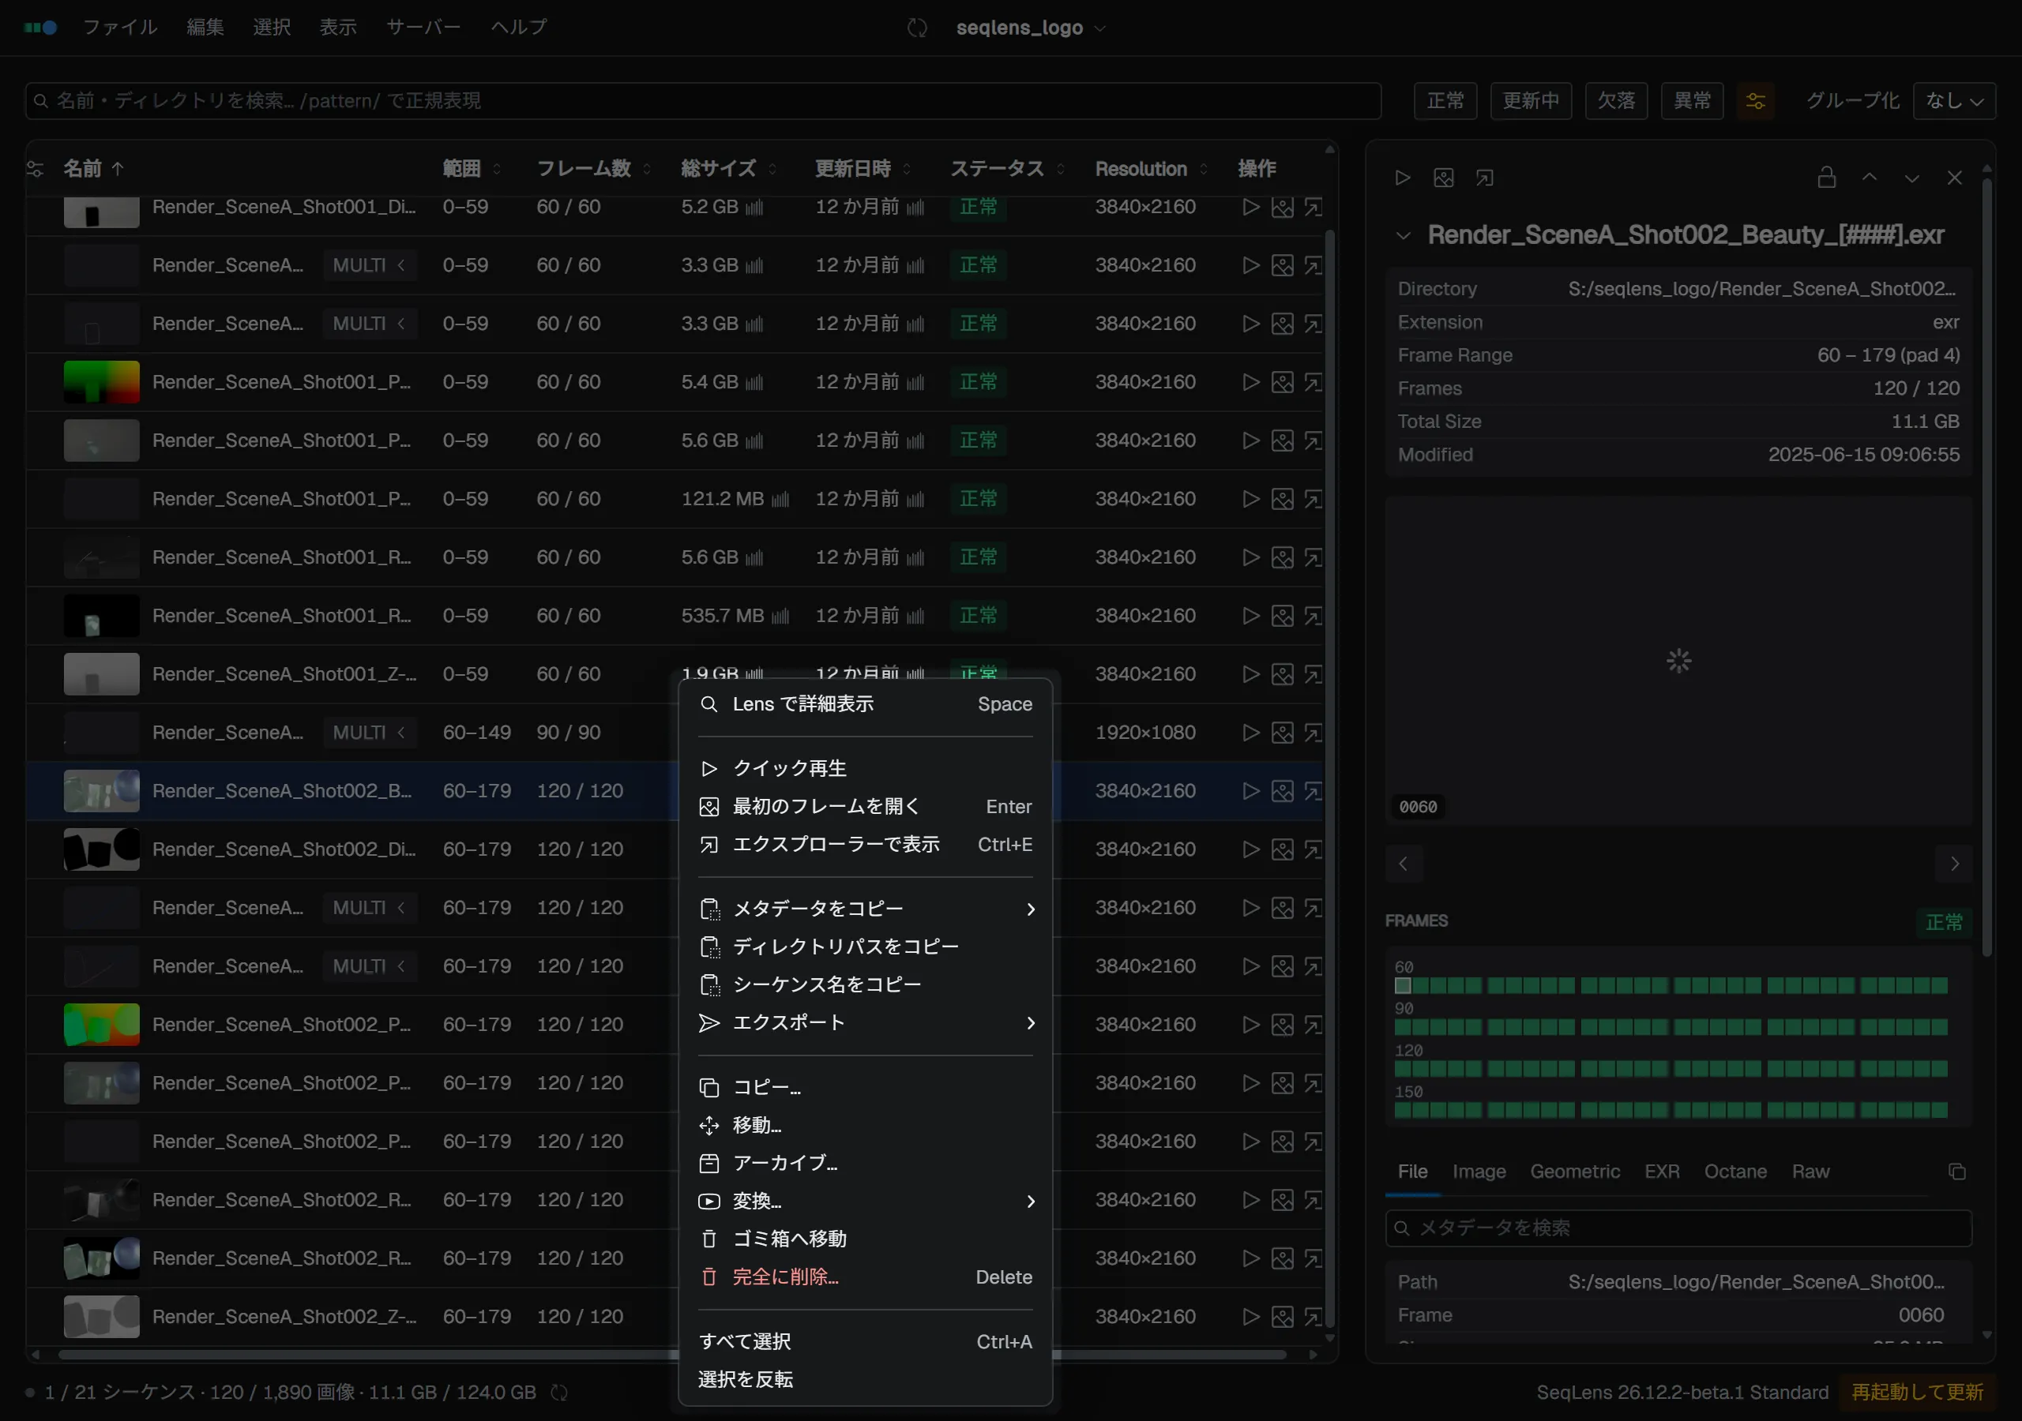Reveal the 1920×1080 row in explorer
The height and width of the screenshot is (1421, 2022).
1312,733
